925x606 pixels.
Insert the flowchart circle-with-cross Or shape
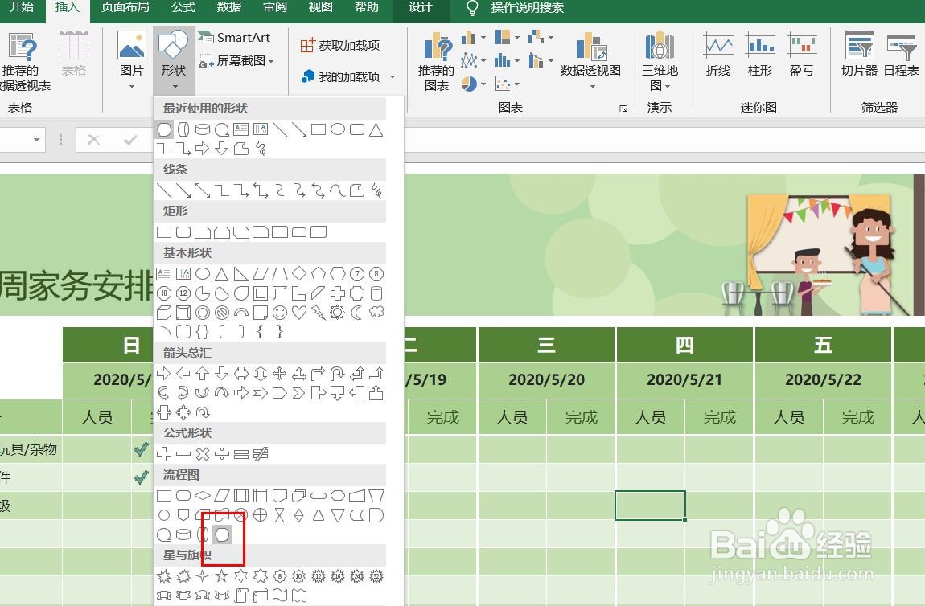[x=260, y=516]
